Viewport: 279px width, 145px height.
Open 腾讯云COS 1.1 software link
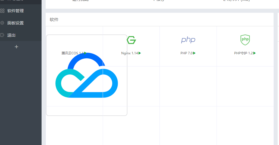click(x=73, y=53)
